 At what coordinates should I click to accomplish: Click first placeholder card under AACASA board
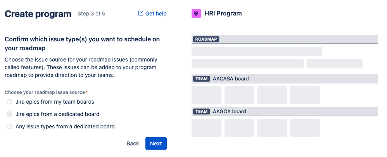(206, 95)
